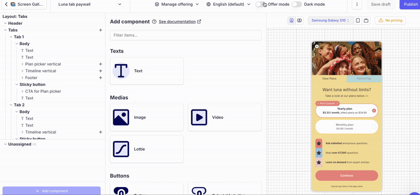Add child to Tabs with plus icon
The image size is (420, 195).
tap(100, 30)
